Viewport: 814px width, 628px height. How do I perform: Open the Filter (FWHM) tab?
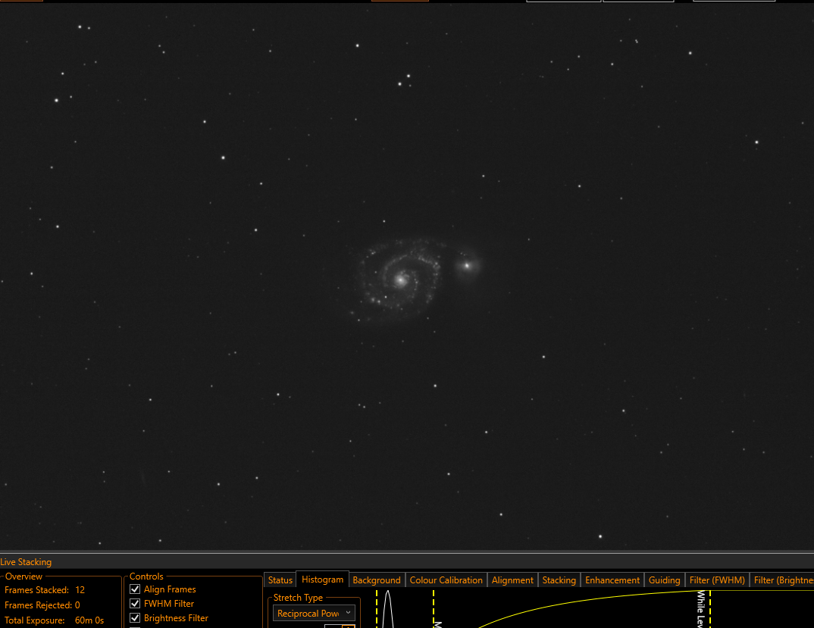click(717, 580)
